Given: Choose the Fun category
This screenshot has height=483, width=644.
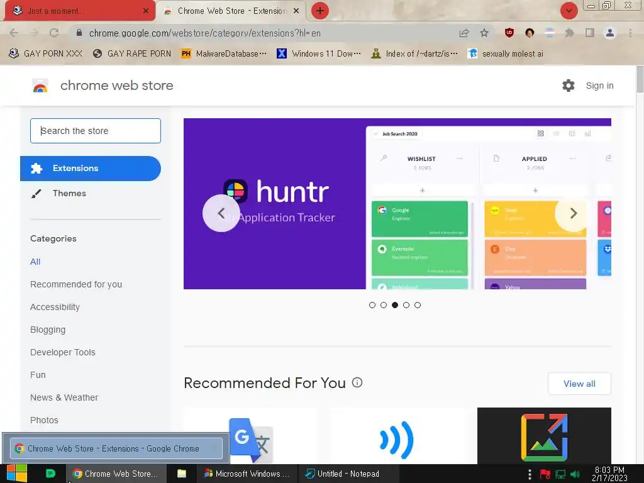Looking at the screenshot, I should pos(38,375).
